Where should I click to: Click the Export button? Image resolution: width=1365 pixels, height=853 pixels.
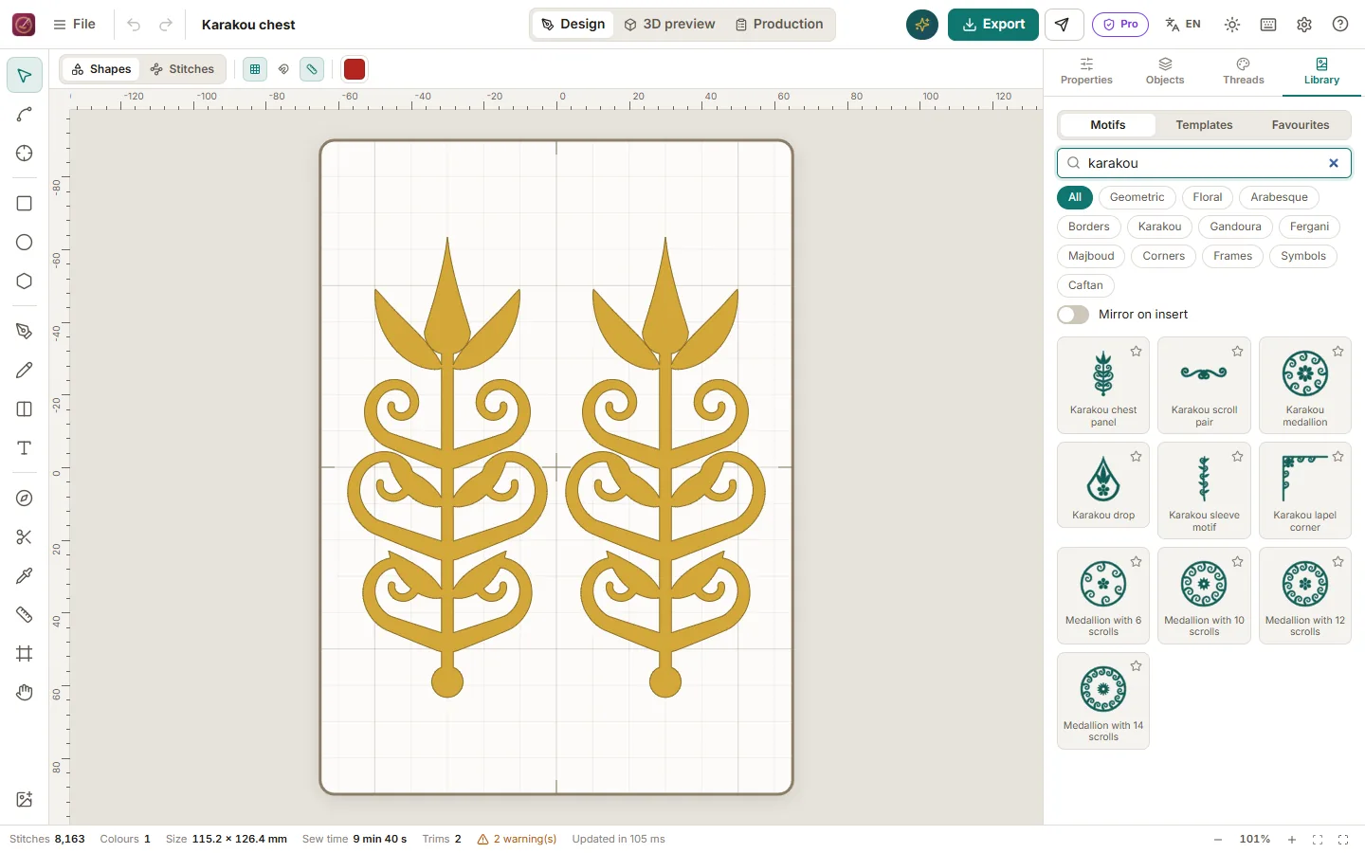click(993, 25)
